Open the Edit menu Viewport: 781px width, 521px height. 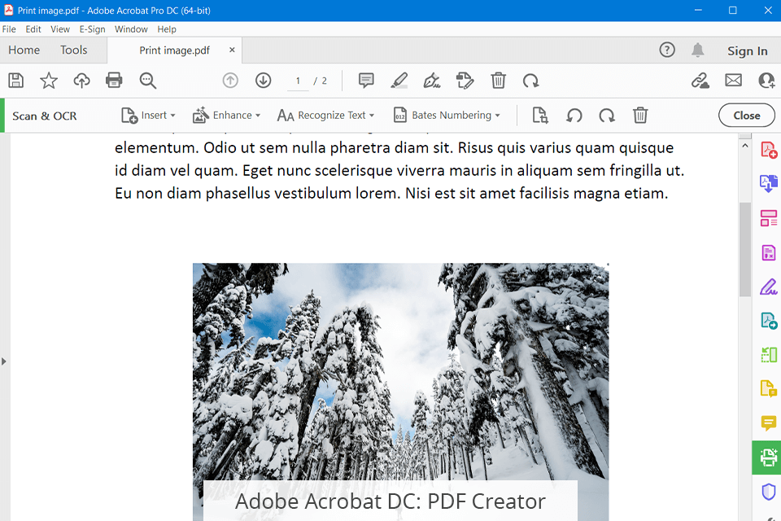coord(33,29)
